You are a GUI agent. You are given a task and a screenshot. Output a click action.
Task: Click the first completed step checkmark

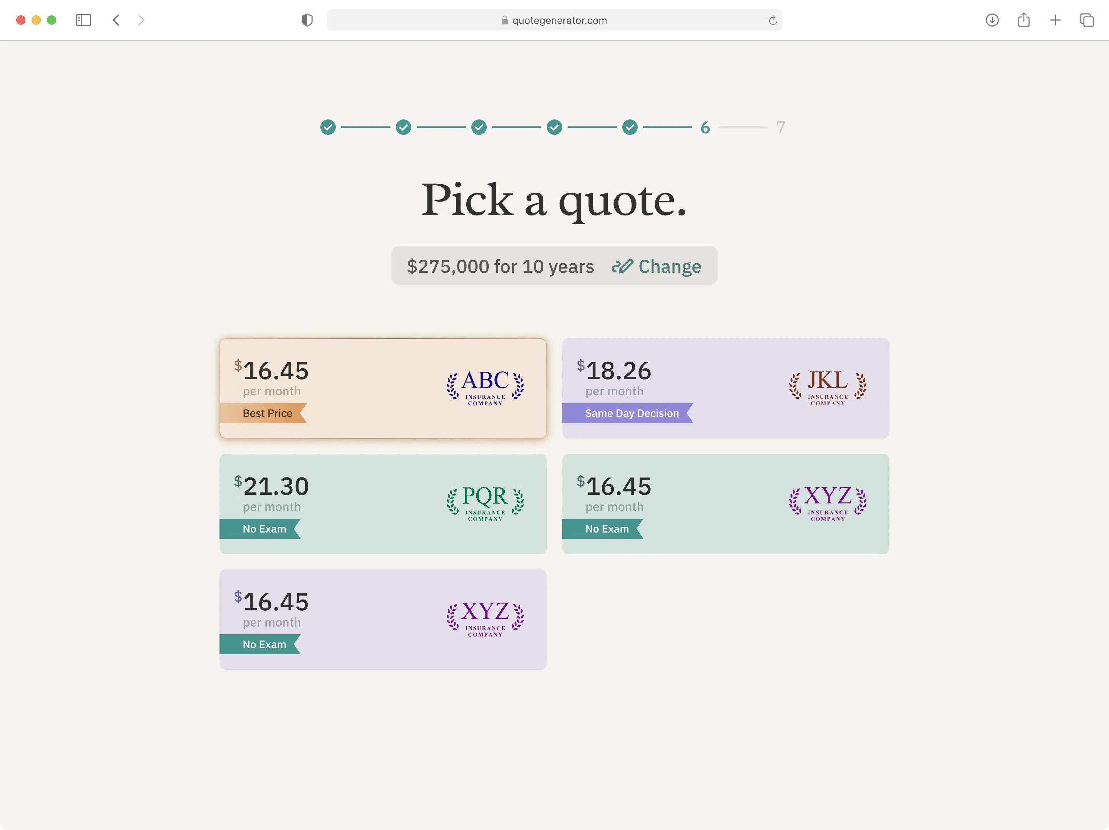click(x=328, y=128)
